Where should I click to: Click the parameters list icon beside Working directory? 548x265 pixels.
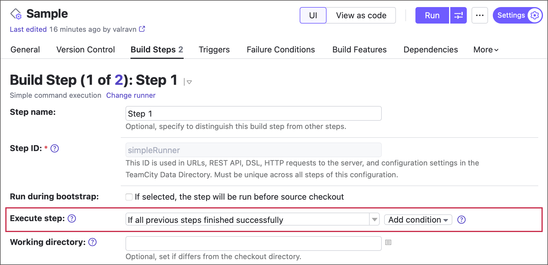[x=388, y=243]
